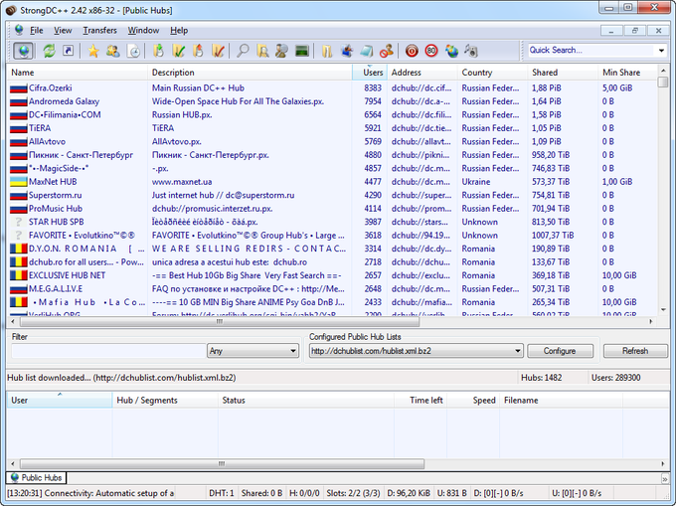Open the File menu

(36, 30)
